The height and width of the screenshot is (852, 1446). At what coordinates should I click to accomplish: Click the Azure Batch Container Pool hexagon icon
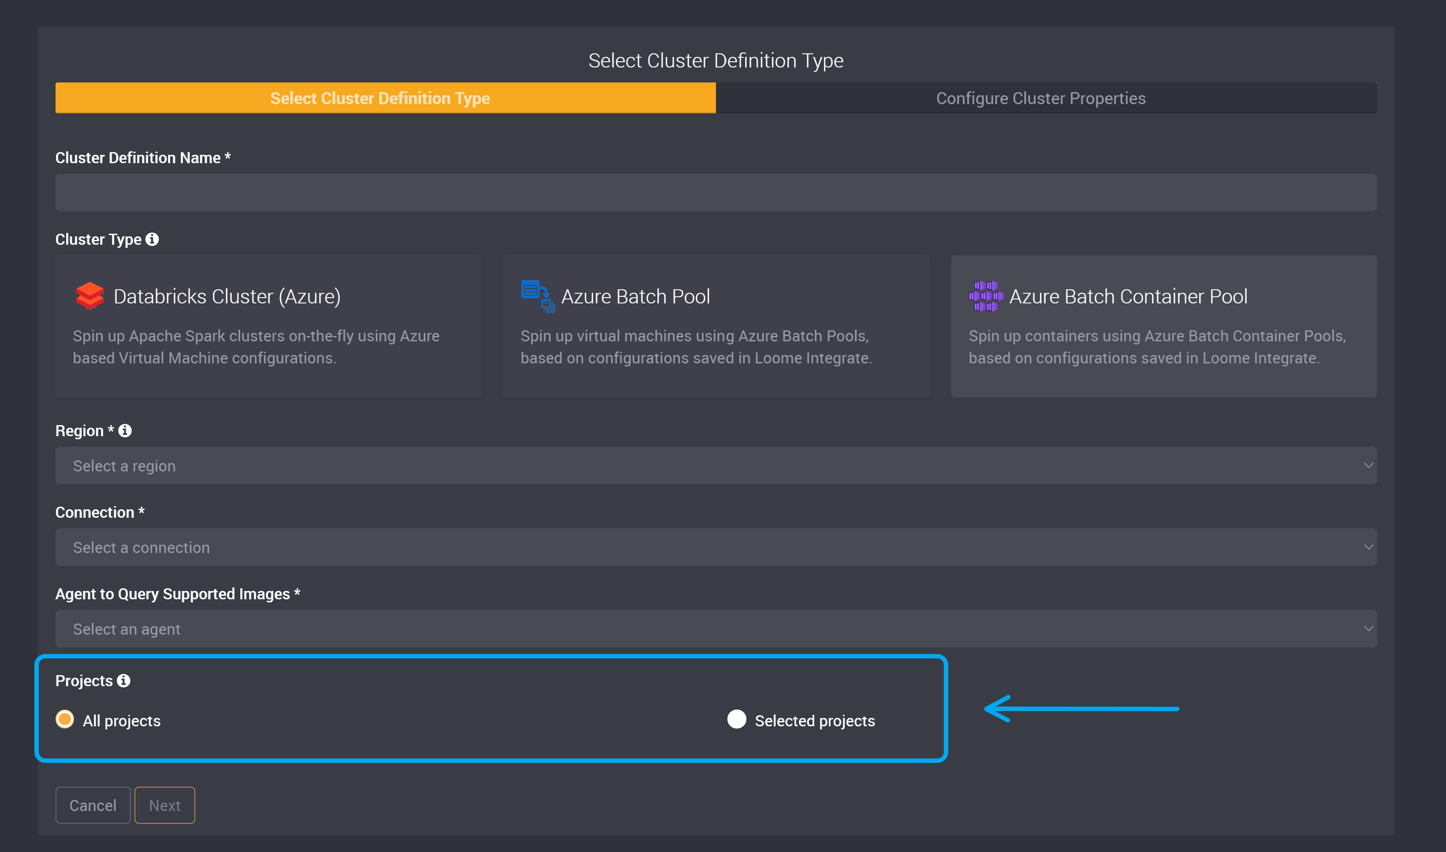point(986,296)
